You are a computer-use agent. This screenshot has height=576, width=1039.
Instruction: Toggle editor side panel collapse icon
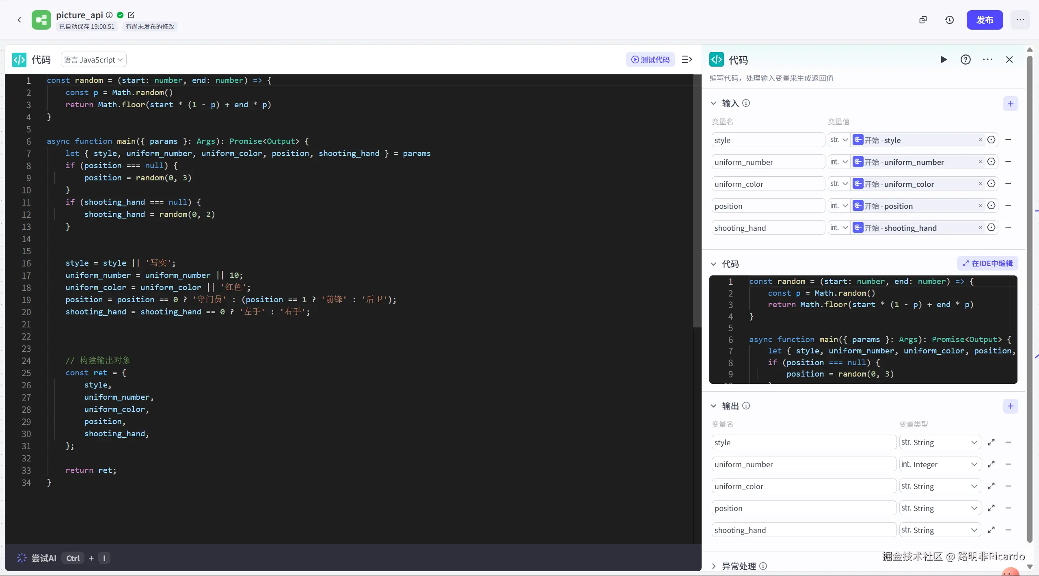(x=687, y=60)
